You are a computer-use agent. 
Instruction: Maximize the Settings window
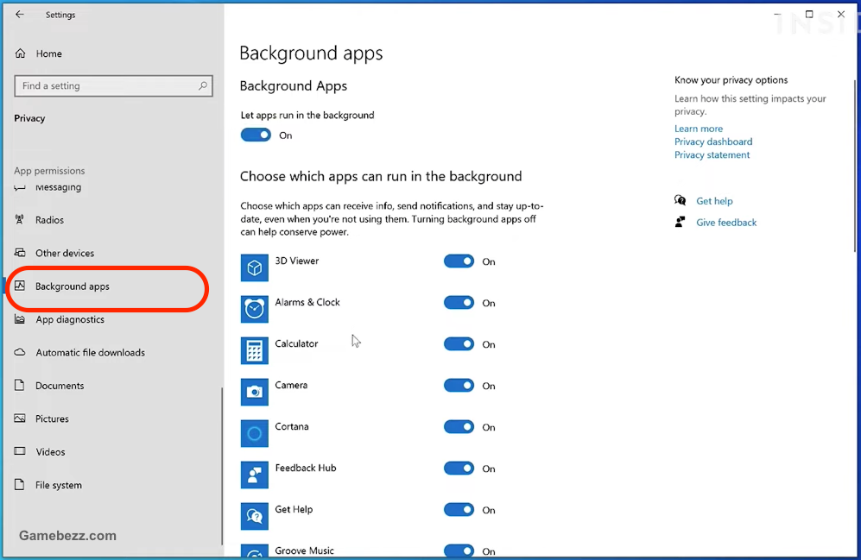click(809, 15)
